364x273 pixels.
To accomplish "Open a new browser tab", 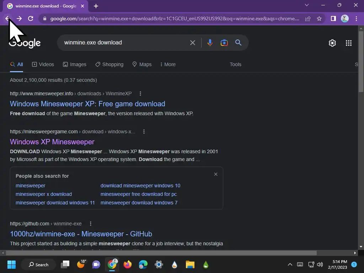I will pyautogui.click(x=96, y=6).
